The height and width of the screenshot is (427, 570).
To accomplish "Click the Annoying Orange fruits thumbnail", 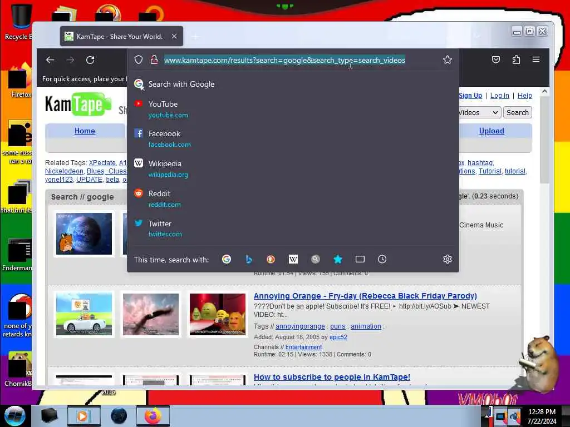I will [x=218, y=315].
